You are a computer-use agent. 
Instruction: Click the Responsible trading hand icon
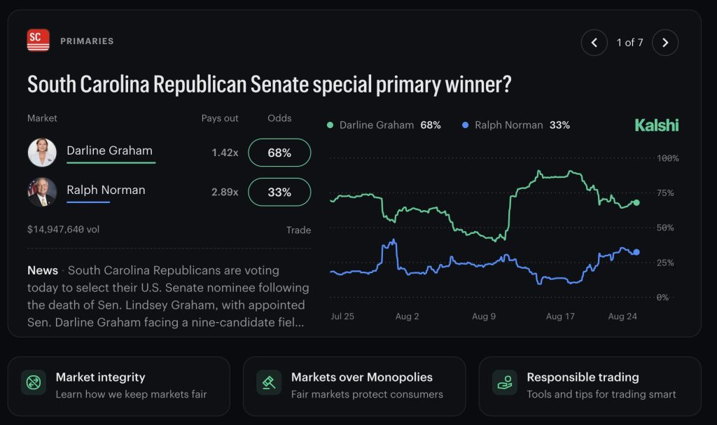(505, 382)
